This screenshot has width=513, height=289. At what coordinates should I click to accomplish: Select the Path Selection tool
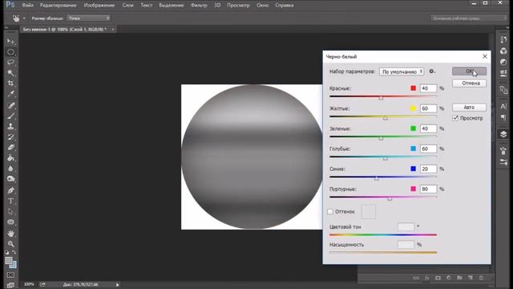(10, 211)
